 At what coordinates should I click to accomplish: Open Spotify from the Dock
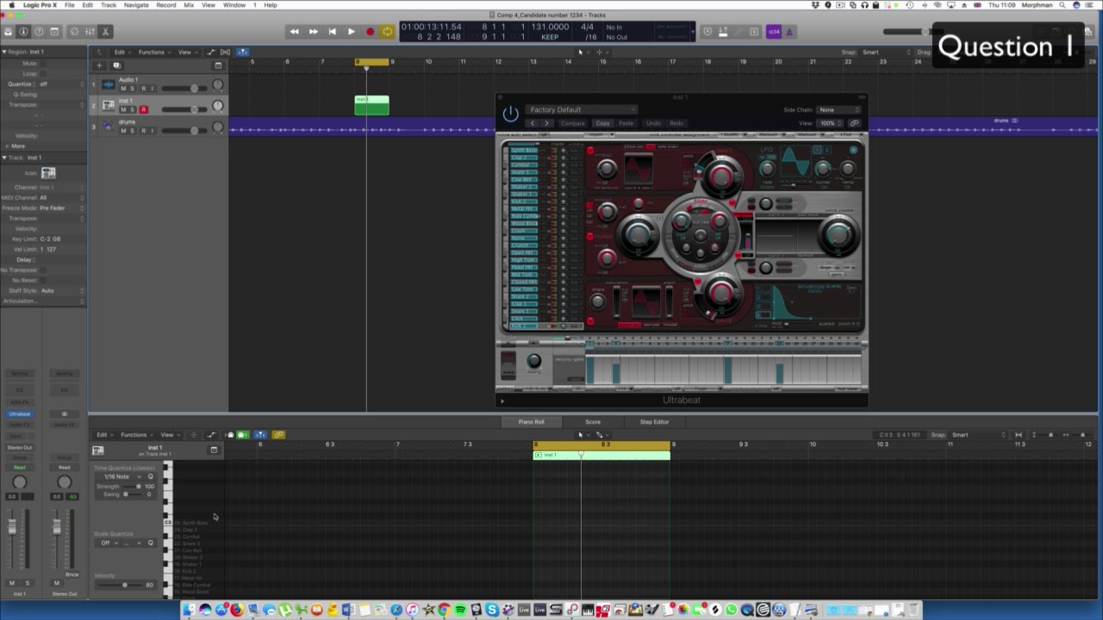click(x=460, y=611)
